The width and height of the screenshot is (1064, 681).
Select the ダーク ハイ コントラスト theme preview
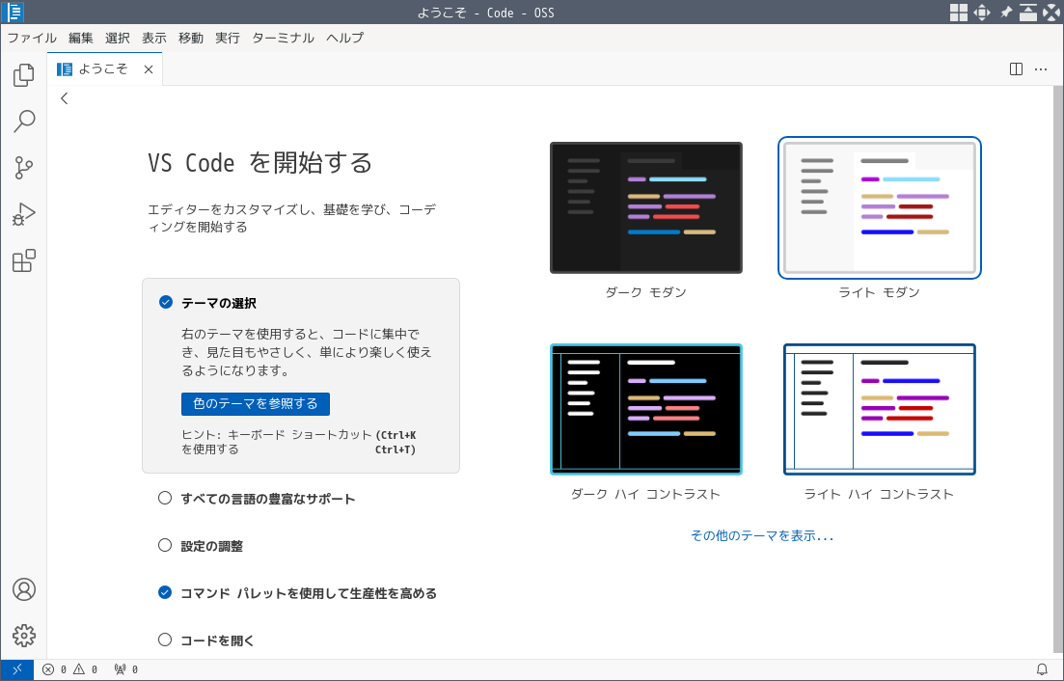pos(646,409)
